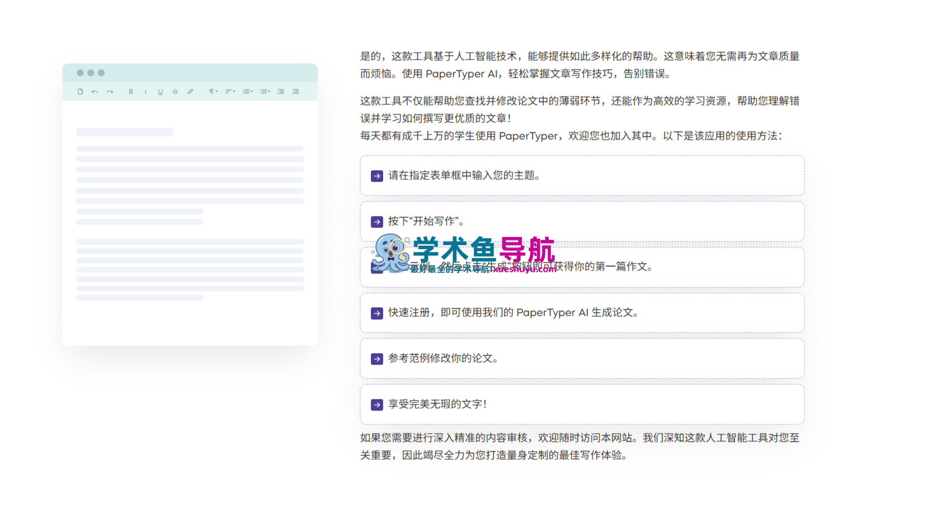Select the step text 享受完美无瑕的文字！
928x507 pixels.
click(x=438, y=404)
